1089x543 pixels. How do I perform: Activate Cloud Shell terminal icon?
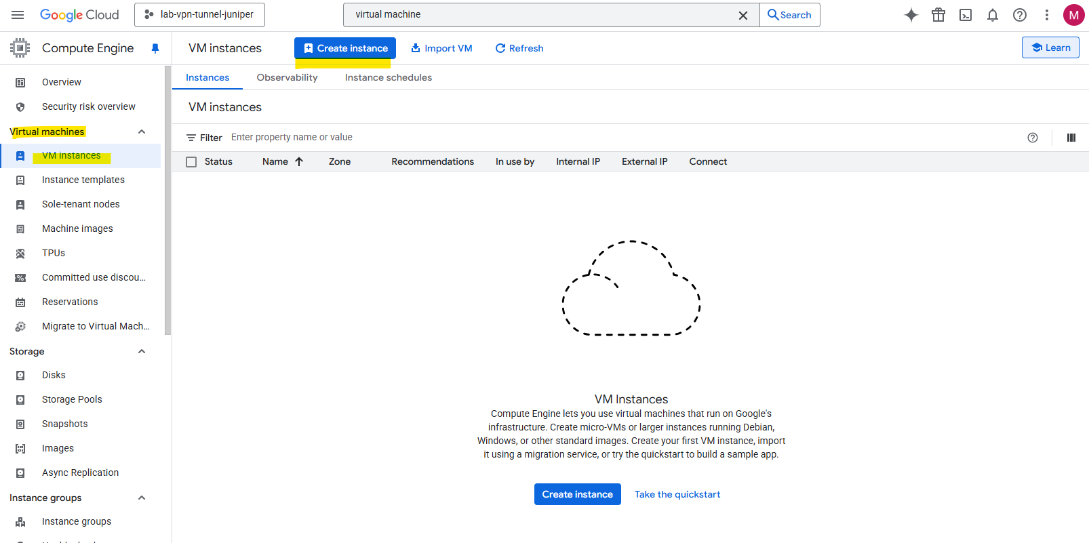[966, 15]
